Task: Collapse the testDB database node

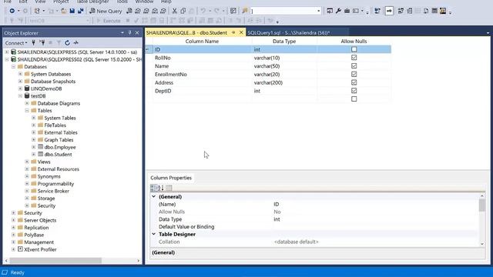Action: [x=20, y=95]
